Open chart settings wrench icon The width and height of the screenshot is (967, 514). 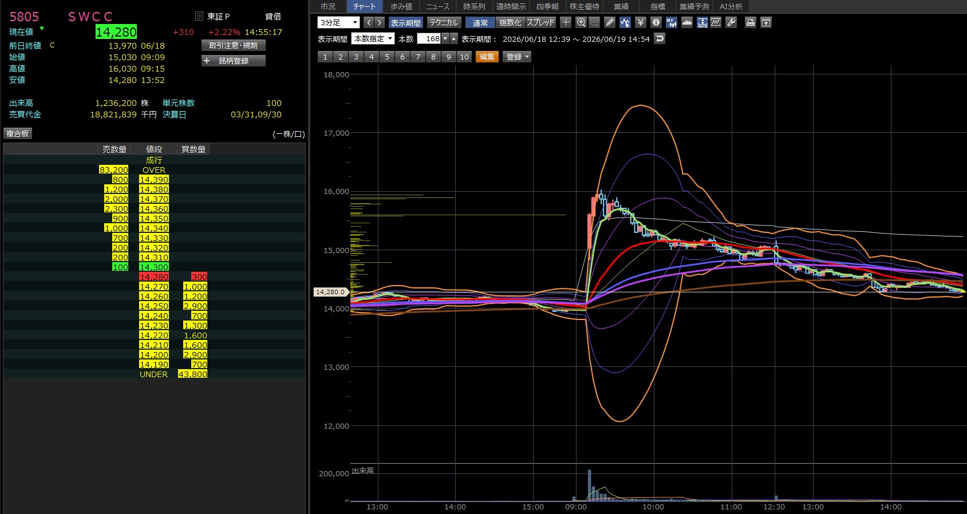[731, 22]
